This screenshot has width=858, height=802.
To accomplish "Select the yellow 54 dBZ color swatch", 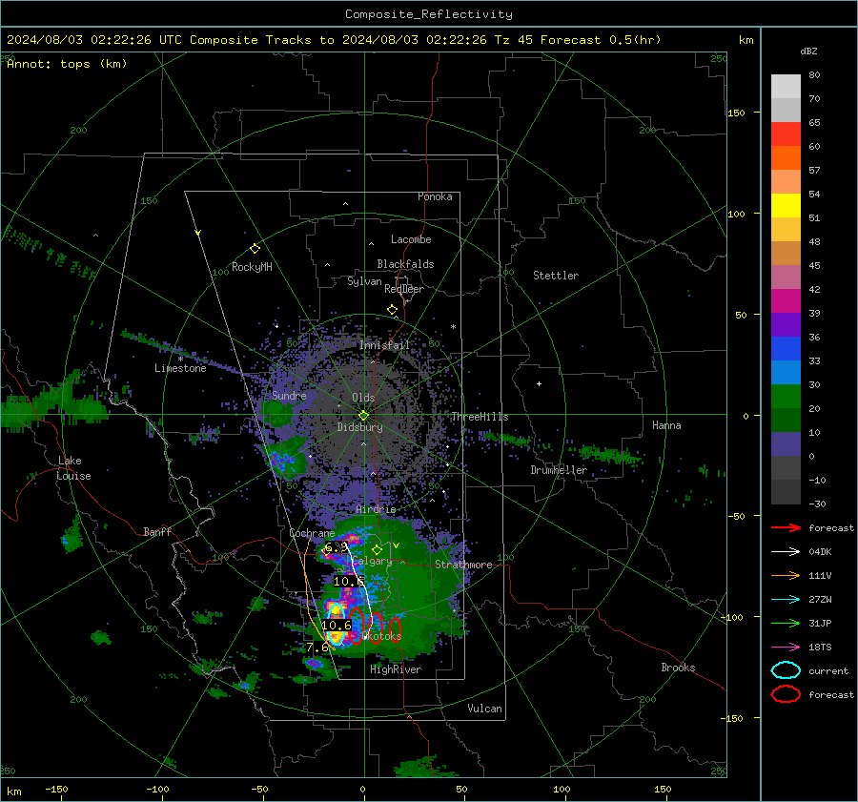I will pyautogui.click(x=786, y=205).
